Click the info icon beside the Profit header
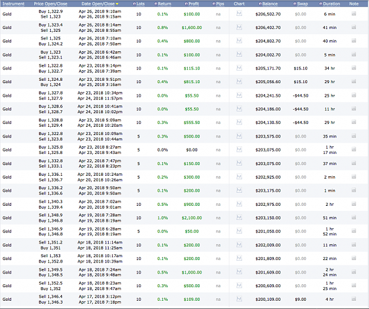Image resolution: width=369 pixels, height=309 pixels. [x=186, y=4]
